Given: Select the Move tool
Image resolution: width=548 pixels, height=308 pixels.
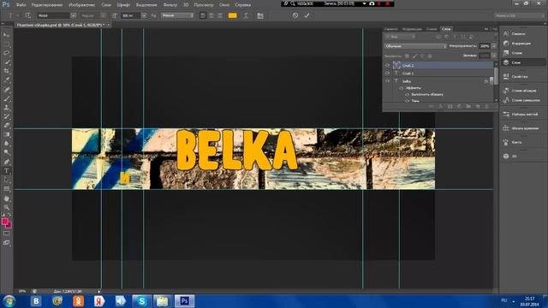Looking at the screenshot, I should tap(6, 35).
